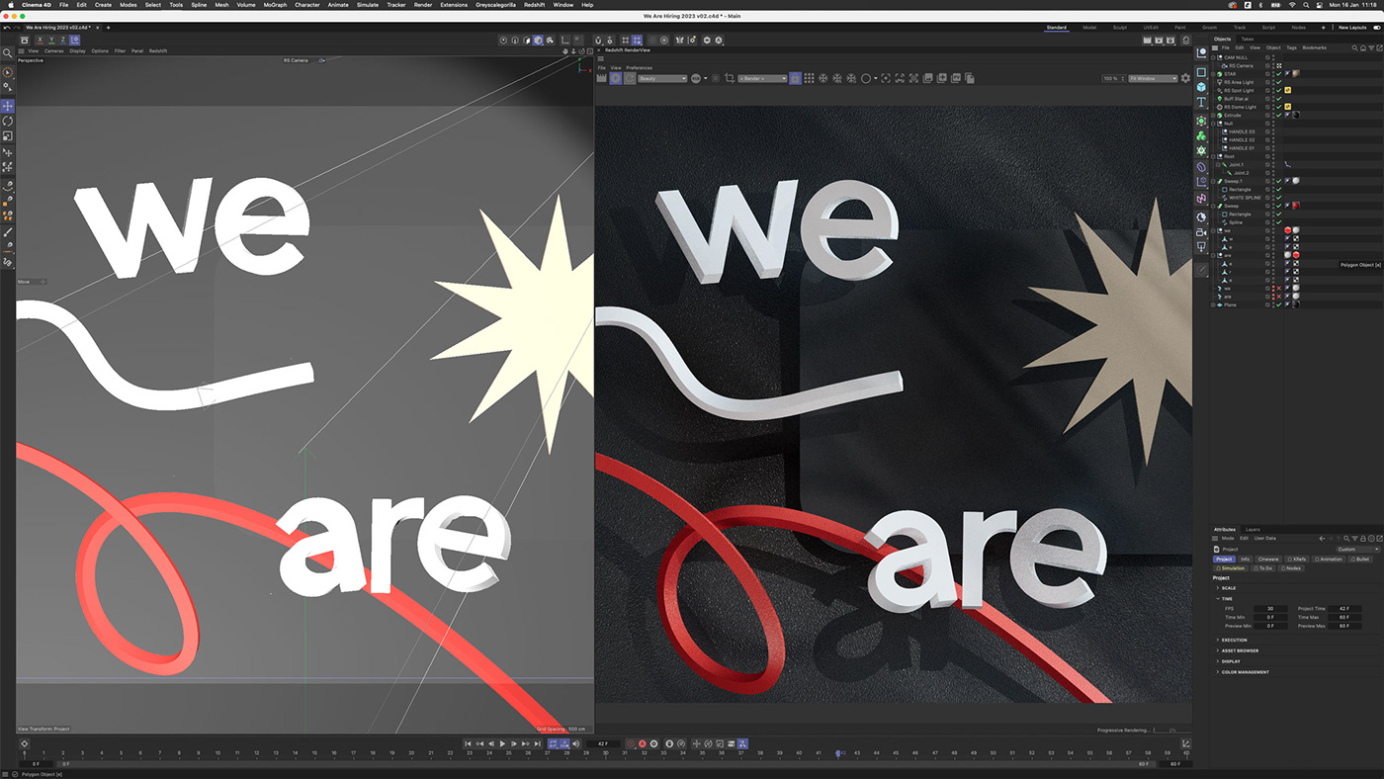
Task: Select the Rotate tool in left toolbar
Action: (x=8, y=121)
